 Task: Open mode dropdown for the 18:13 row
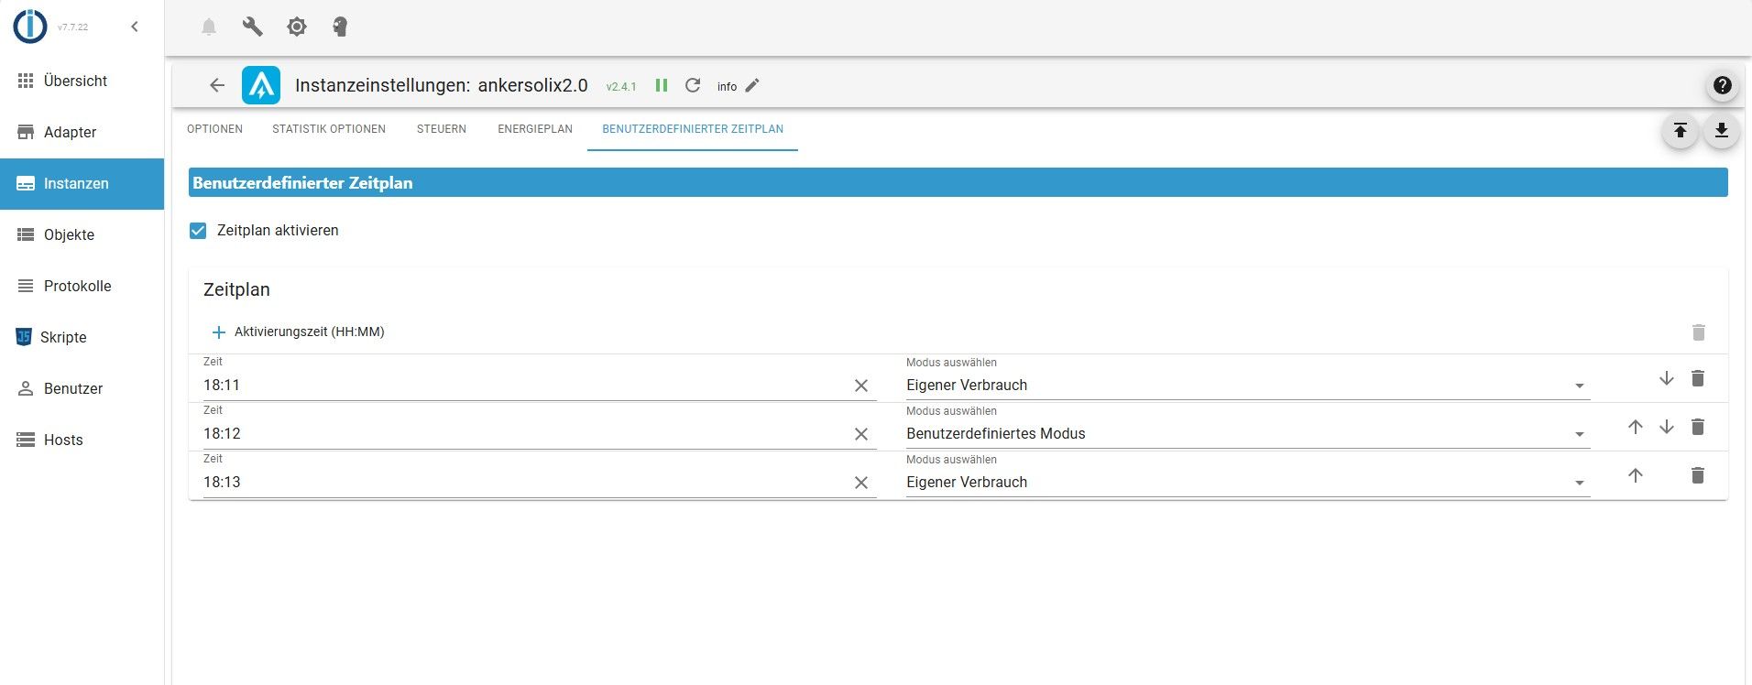1248,483
